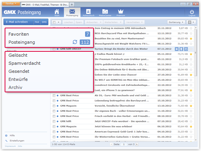Toggle checkbox of GMX hilft UNICEF mail
Viewport: 201px width, 151px height.
[54, 49]
